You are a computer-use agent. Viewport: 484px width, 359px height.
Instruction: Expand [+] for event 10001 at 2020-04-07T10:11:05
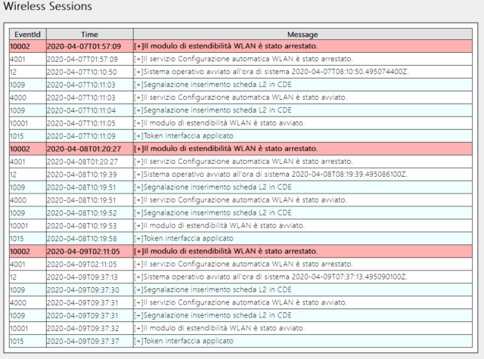point(138,122)
